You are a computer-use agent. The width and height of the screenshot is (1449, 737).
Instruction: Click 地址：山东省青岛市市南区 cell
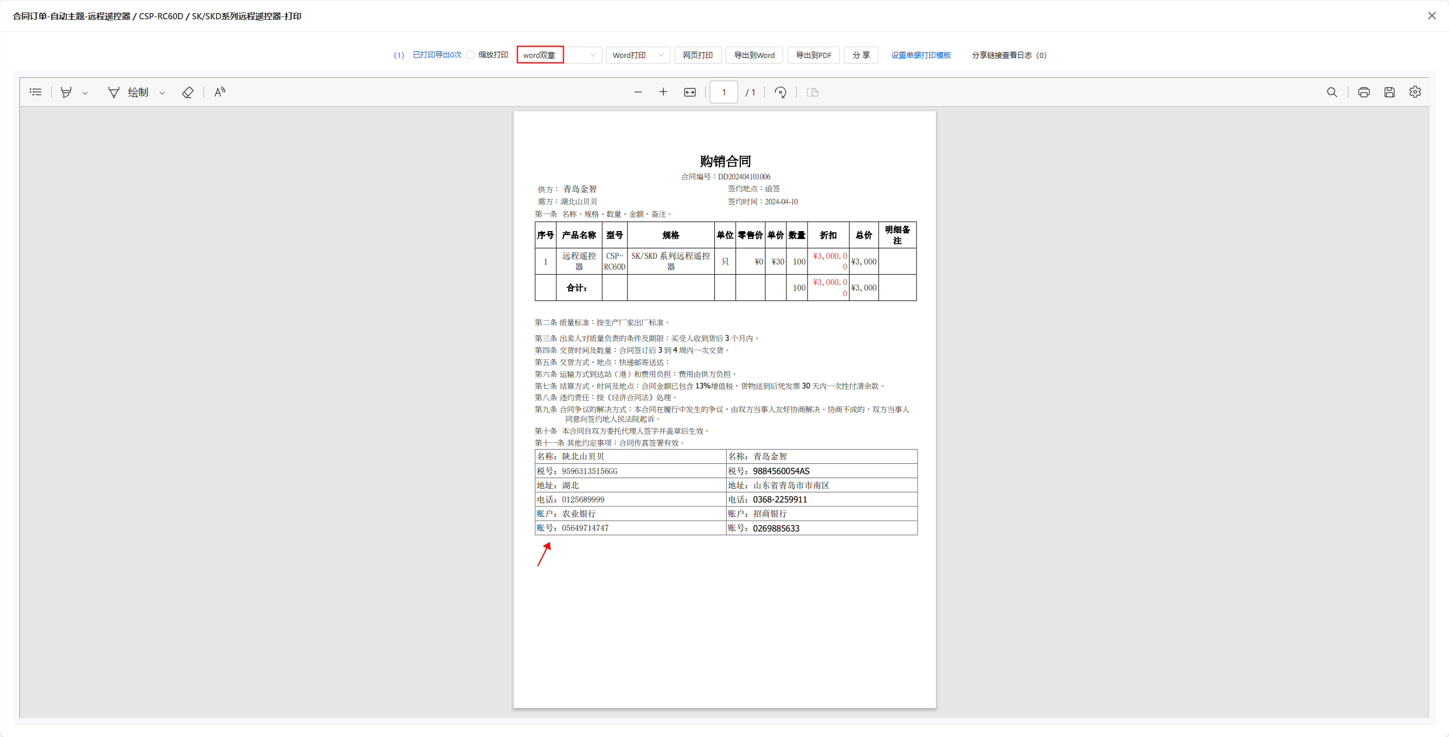822,485
